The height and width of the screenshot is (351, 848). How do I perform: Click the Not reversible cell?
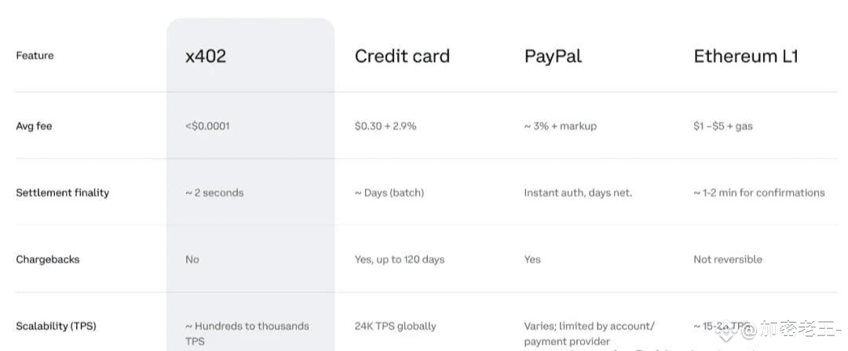727,259
